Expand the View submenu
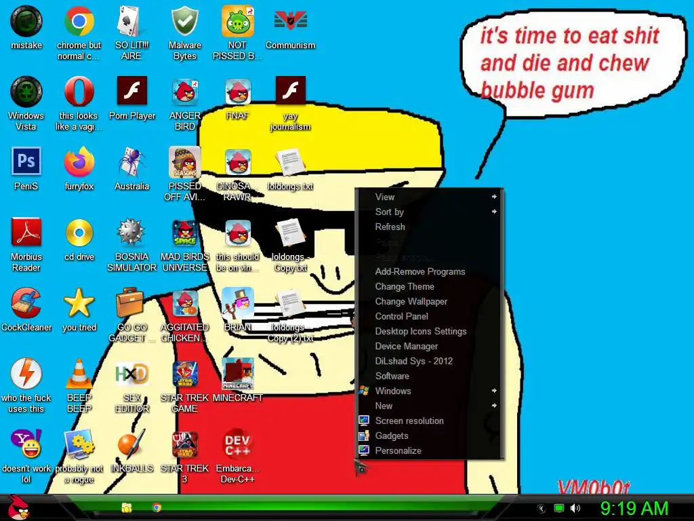This screenshot has height=521, width=694. point(429,197)
